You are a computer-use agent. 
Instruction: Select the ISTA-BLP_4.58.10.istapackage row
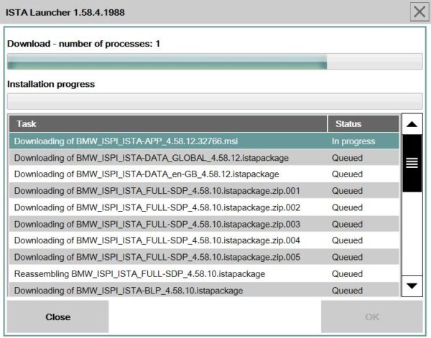[x=204, y=290]
